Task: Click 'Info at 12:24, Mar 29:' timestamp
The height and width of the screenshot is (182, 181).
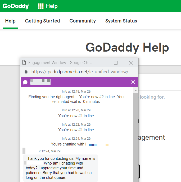Action: point(76,139)
